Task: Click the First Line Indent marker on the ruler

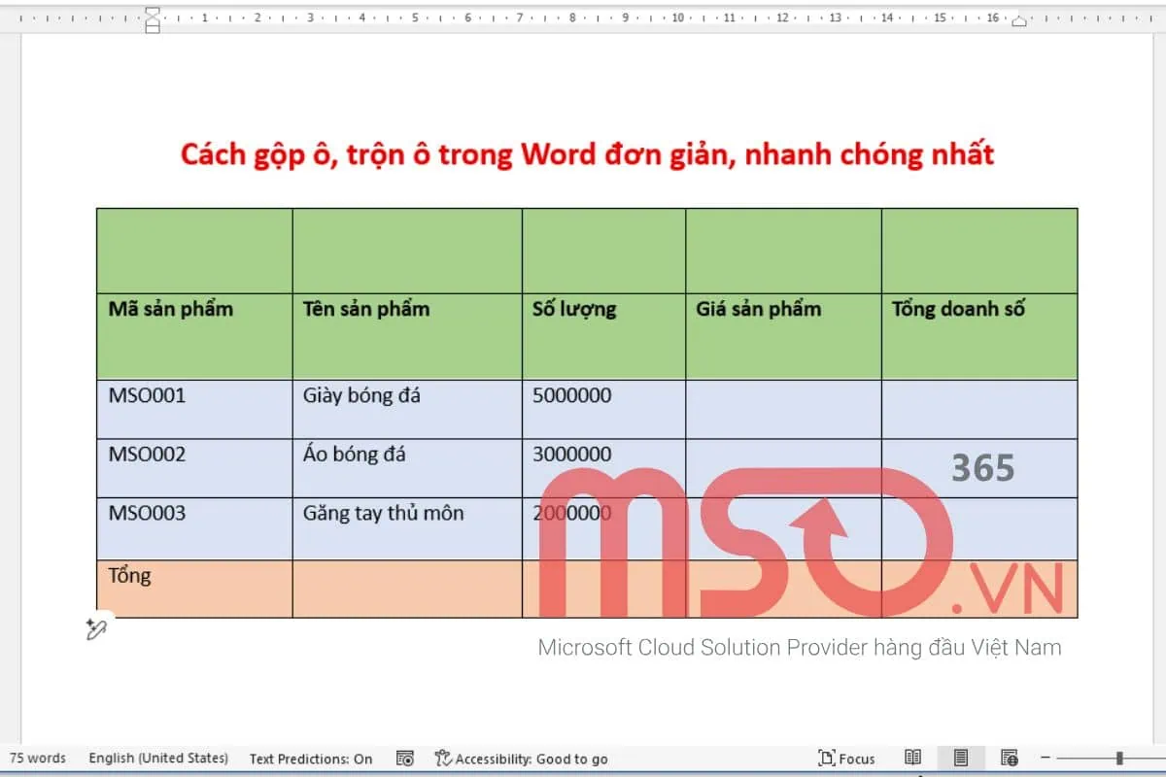Action: 151,10
